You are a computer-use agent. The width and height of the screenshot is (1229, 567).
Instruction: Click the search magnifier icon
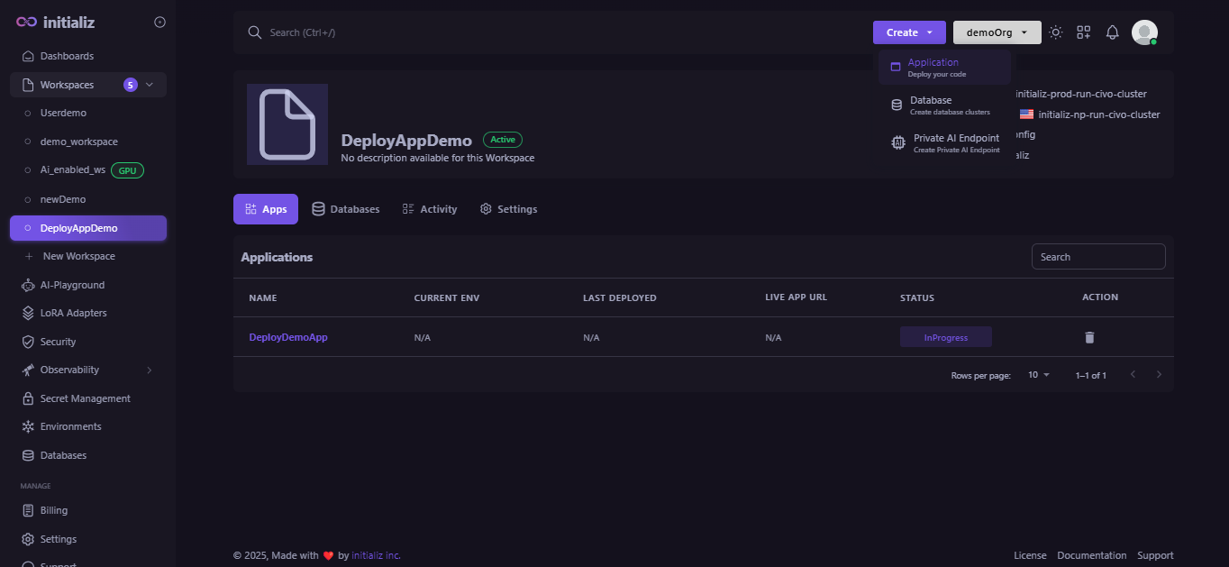coord(254,32)
